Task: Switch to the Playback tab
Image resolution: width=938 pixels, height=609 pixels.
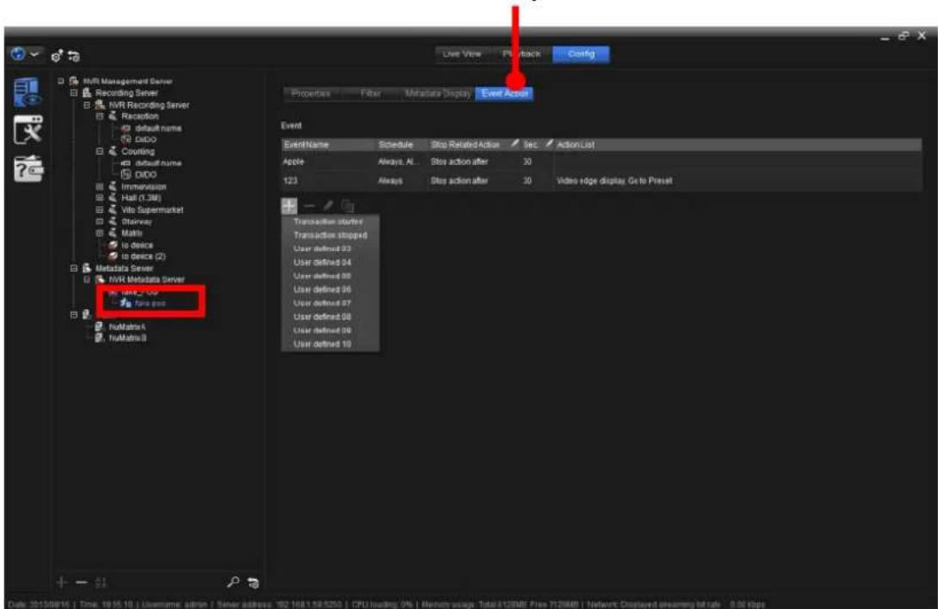Action: click(521, 54)
